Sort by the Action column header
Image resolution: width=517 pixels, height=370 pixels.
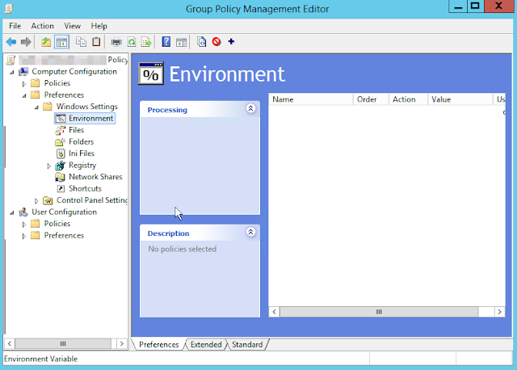[408, 99]
